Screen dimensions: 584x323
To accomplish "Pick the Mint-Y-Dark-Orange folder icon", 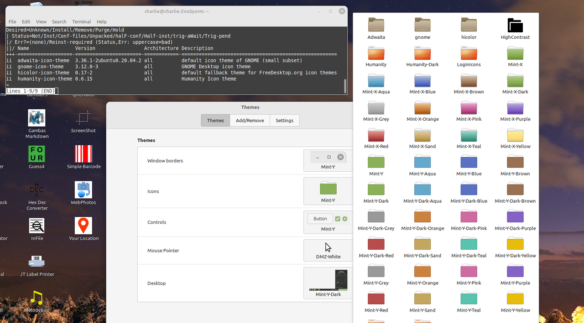I will [422, 220].
